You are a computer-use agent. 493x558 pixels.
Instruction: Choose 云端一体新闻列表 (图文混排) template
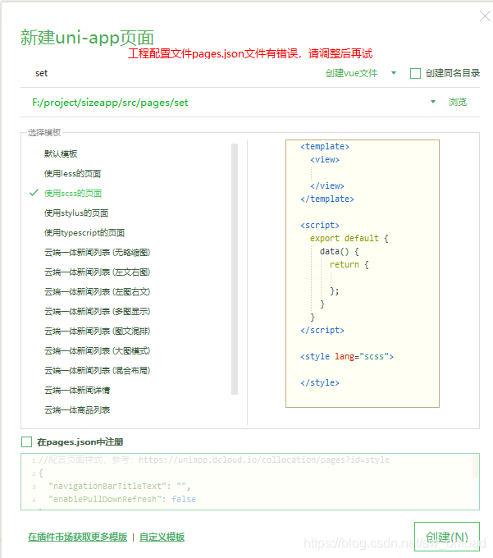[x=97, y=332]
